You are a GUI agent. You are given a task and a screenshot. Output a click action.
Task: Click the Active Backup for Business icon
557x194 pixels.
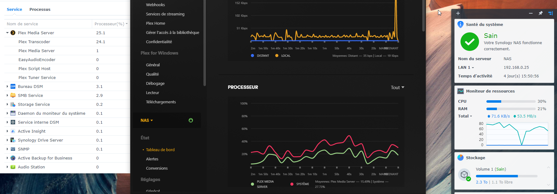pyautogui.click(x=13, y=158)
